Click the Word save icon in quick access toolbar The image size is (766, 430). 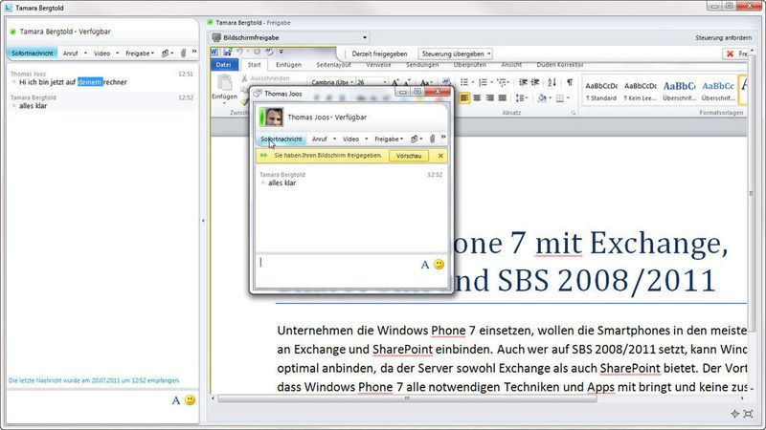(x=227, y=52)
